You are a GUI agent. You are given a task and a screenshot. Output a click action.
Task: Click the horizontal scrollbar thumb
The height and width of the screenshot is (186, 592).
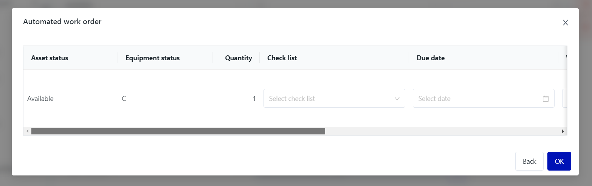(178, 131)
